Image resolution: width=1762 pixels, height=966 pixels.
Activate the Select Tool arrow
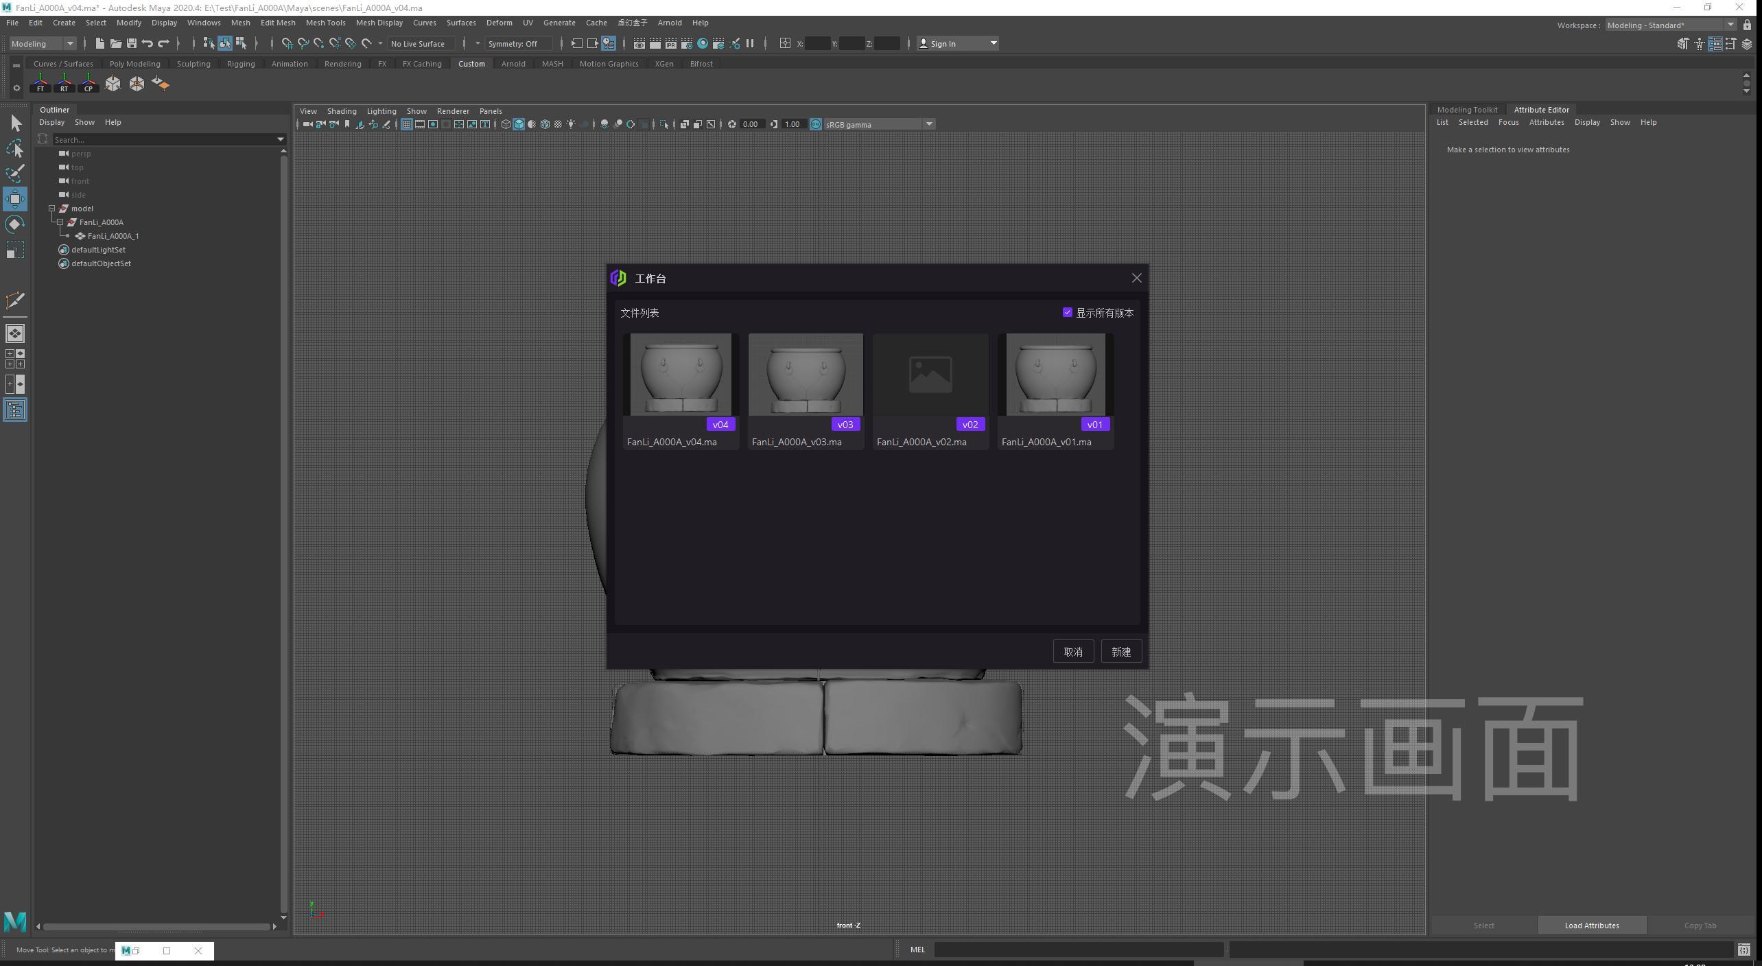[15, 123]
